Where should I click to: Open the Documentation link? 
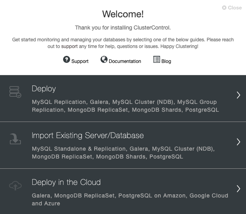(x=125, y=61)
